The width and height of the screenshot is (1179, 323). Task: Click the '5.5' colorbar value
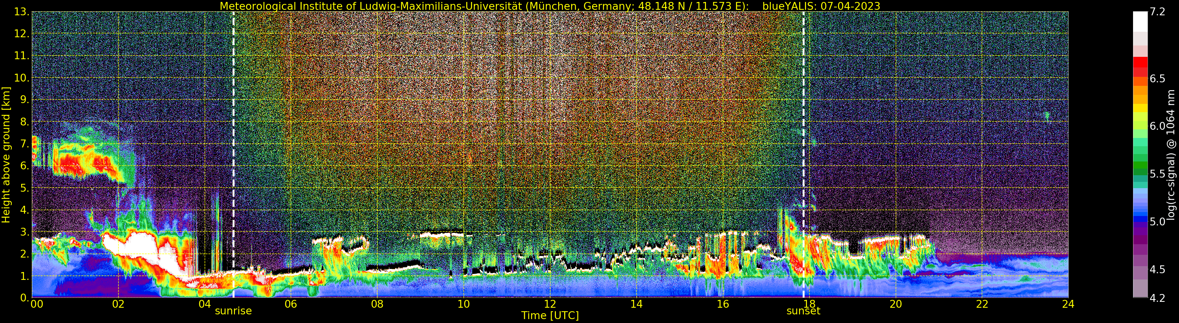pyautogui.click(x=1157, y=174)
